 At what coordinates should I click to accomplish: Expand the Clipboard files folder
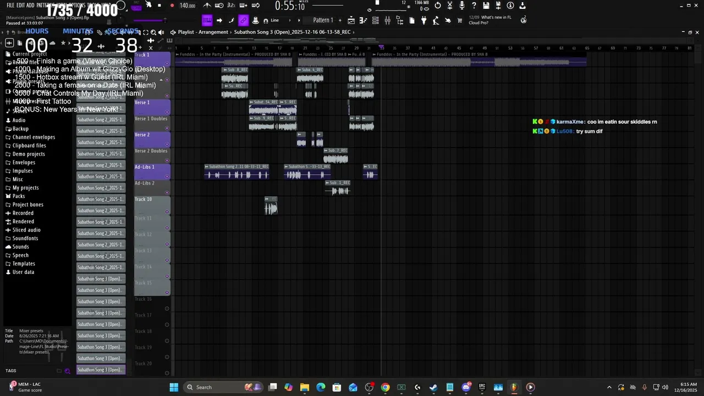coord(29,146)
